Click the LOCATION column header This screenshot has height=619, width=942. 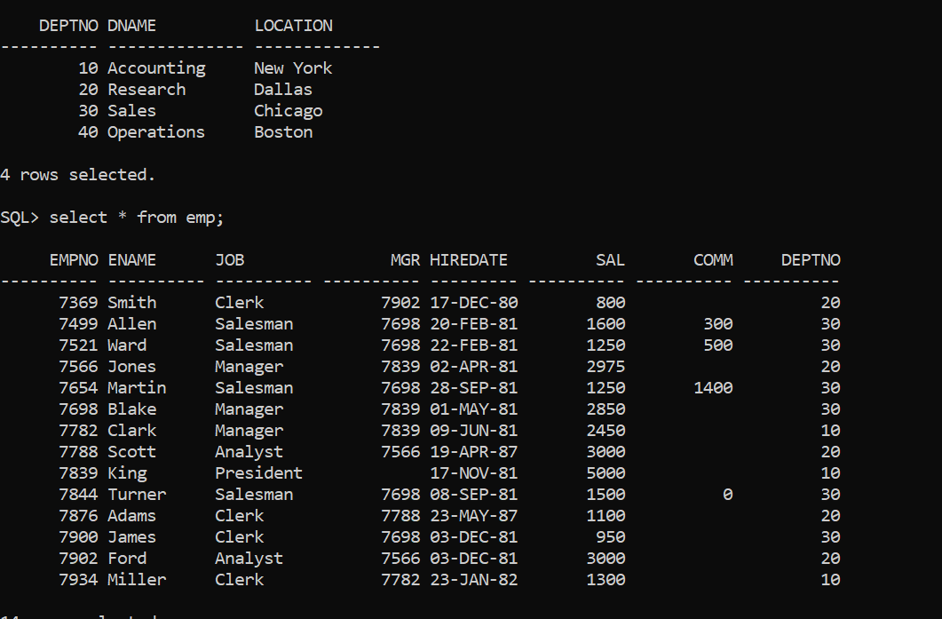coord(293,25)
